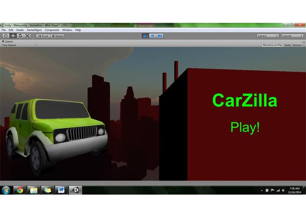Click the taskbar clock showing 7:38 AM
This screenshot has width=306, height=217.
(295, 190)
